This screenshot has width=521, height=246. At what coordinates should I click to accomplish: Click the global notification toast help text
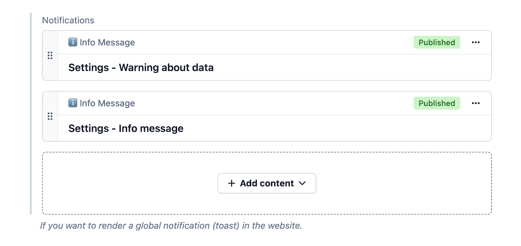[x=171, y=226]
